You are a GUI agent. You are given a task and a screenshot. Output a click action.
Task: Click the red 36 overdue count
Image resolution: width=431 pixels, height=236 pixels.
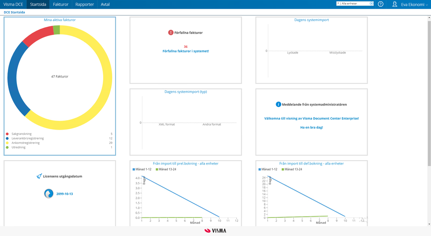(x=186, y=47)
